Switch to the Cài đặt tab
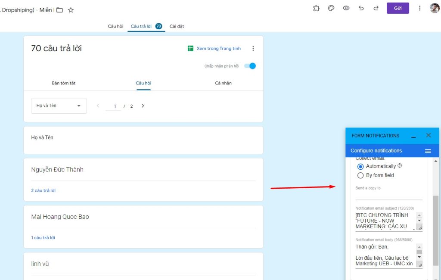Image resolution: width=441 pixels, height=280 pixels. coord(177,26)
